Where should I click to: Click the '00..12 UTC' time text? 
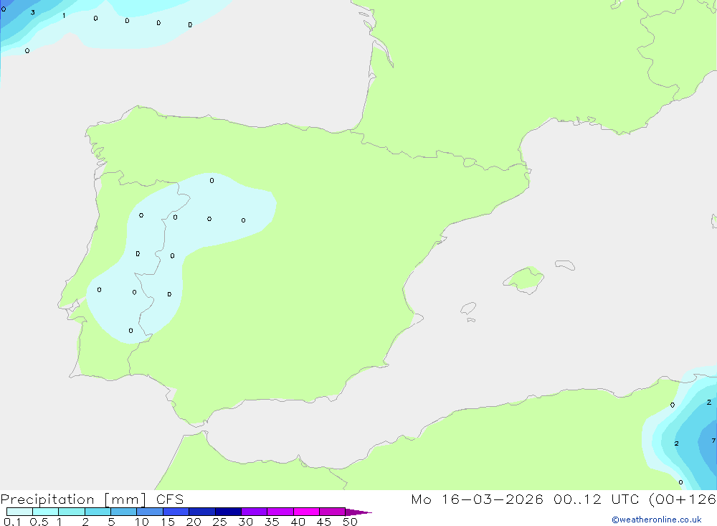pyautogui.click(x=596, y=499)
